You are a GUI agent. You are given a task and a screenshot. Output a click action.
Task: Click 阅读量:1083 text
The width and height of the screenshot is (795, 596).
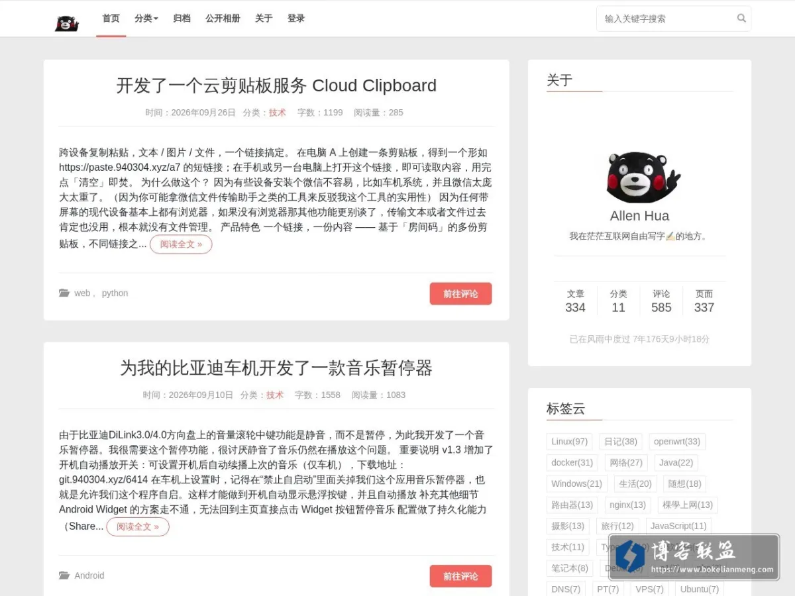(378, 395)
